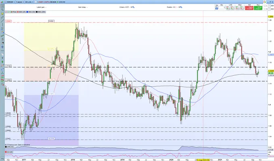This screenshot has width=274, height=161.
Task: Click the second Stop order button
Action: coord(242,8)
